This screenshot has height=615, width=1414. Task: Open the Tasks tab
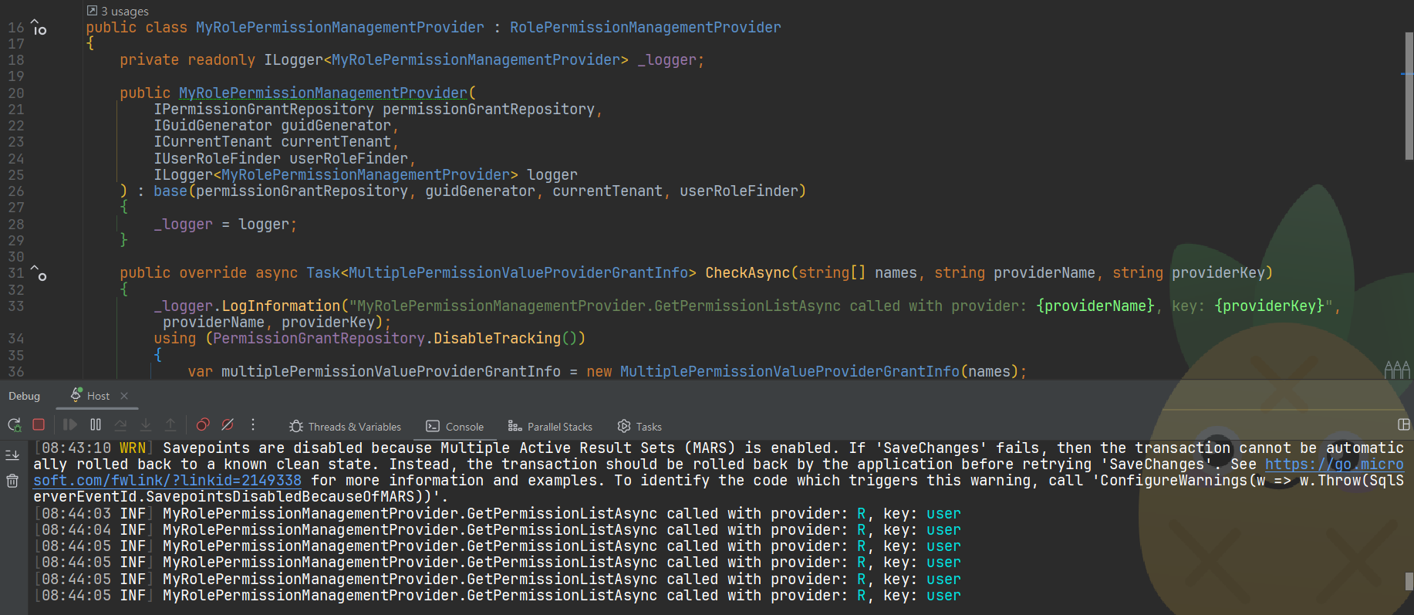tap(640, 427)
